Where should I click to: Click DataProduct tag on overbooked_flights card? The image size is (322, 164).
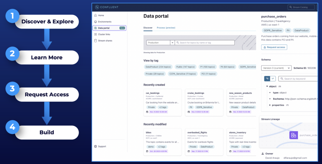click(x=207, y=147)
